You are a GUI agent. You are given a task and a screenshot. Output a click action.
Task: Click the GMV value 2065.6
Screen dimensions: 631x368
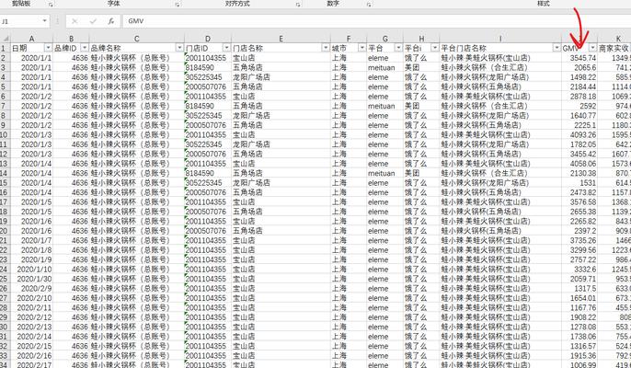coord(585,67)
